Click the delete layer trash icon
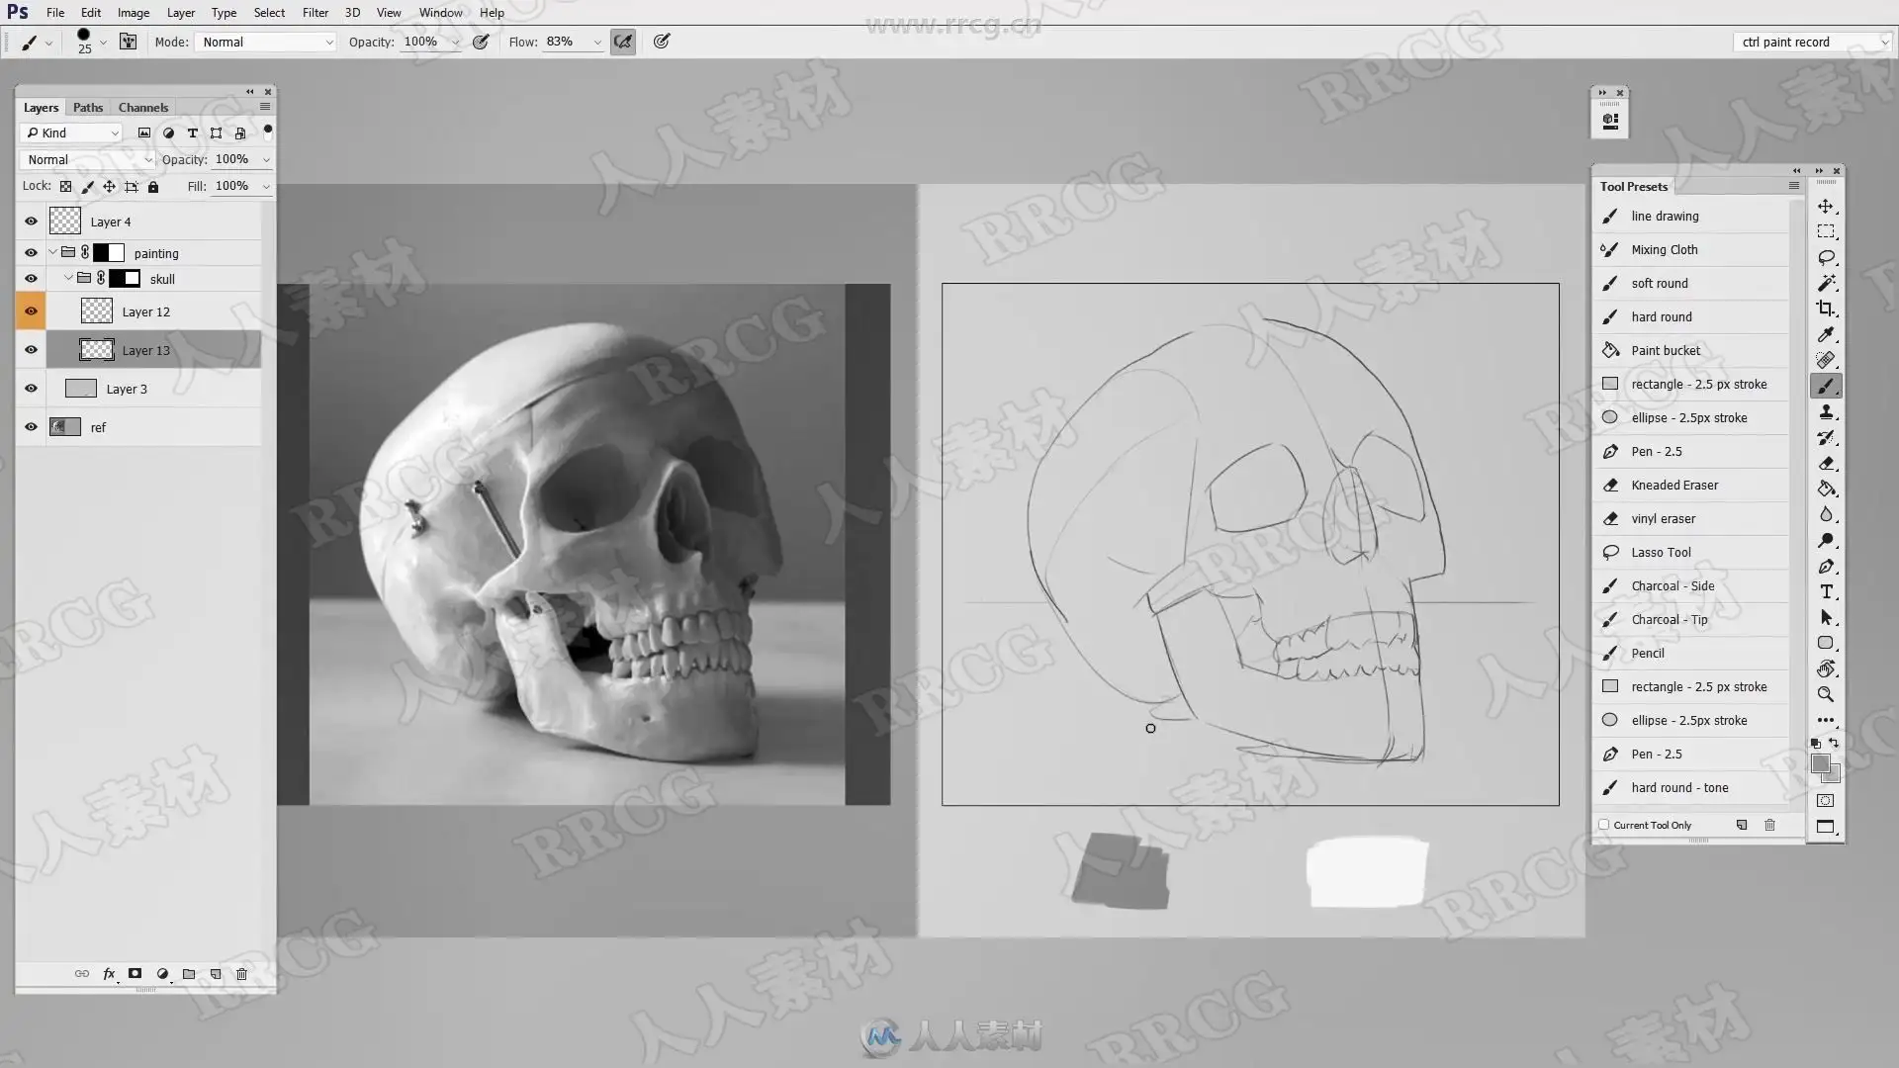The height and width of the screenshot is (1068, 1899). pyautogui.click(x=241, y=974)
